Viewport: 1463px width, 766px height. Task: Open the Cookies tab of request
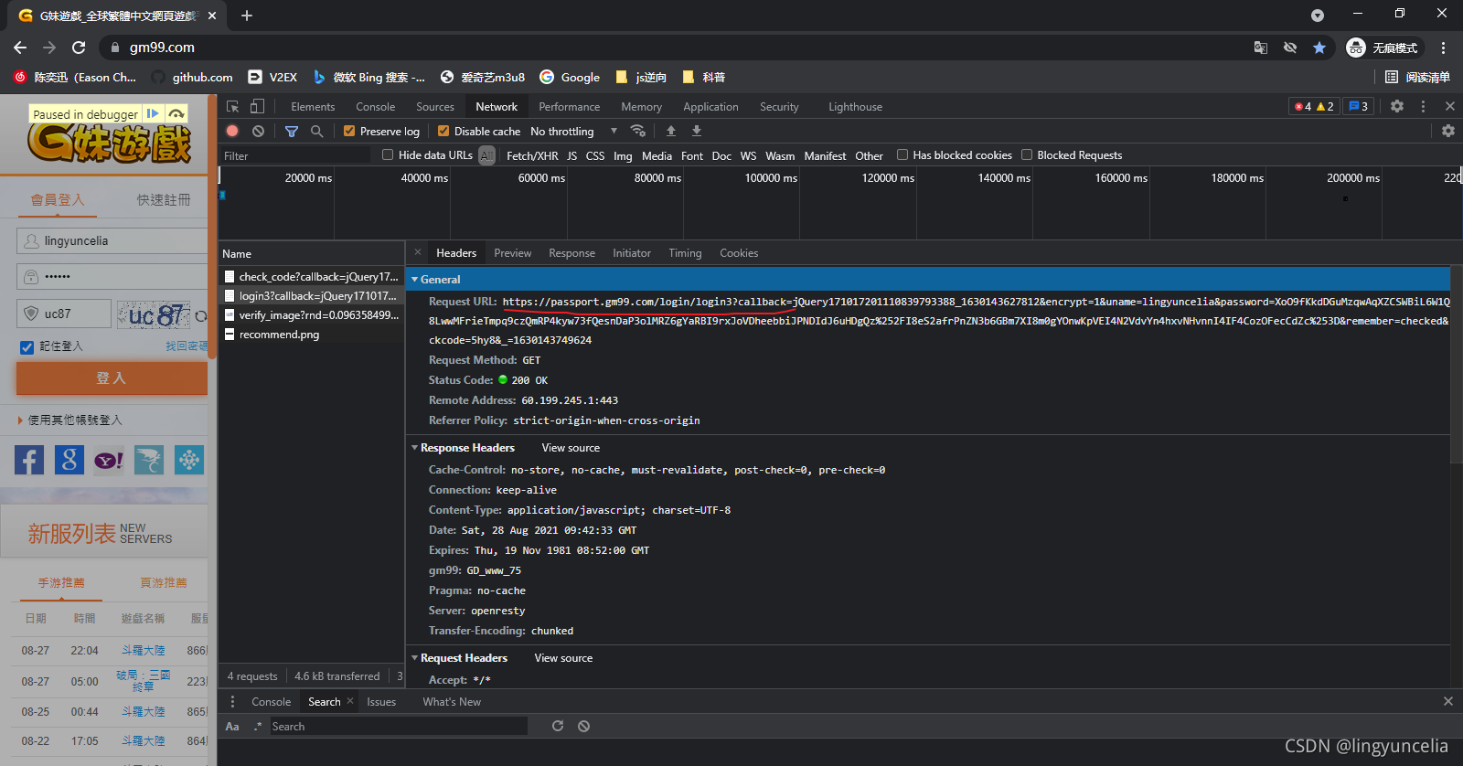739,252
